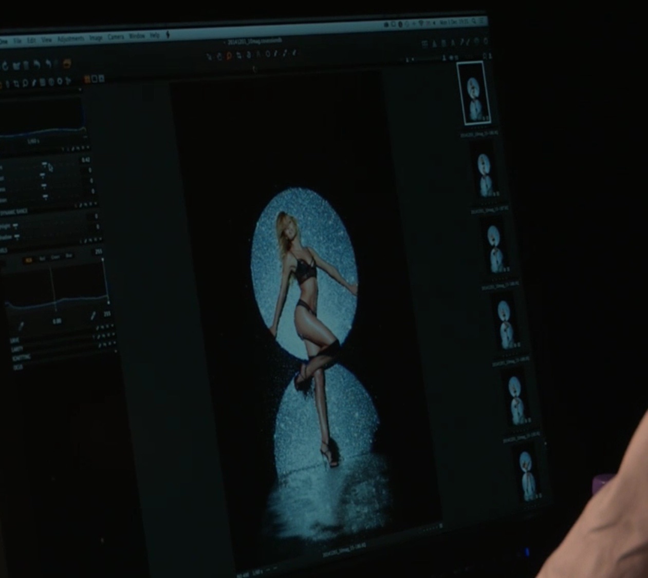Select the RGB channel tab in Levels
Viewport: 648px width, 578px height.
(29, 260)
